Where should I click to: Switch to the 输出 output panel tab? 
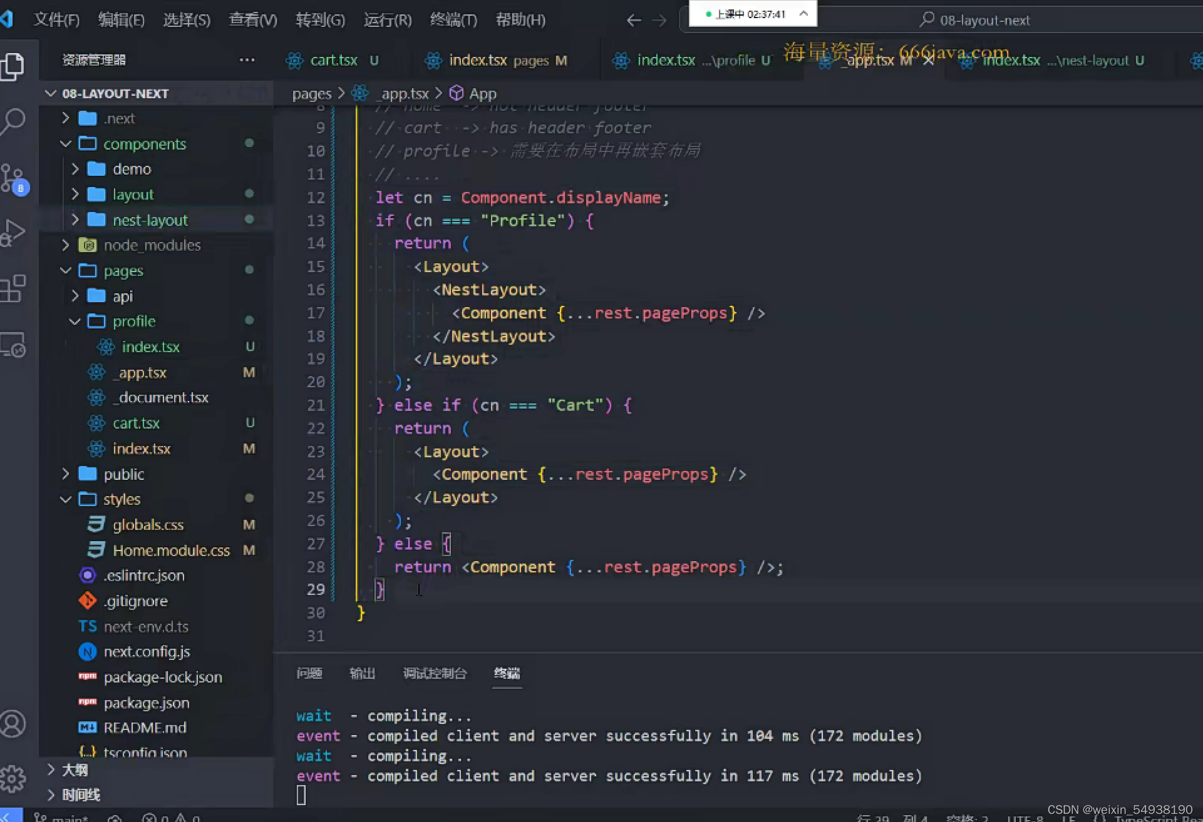(362, 673)
